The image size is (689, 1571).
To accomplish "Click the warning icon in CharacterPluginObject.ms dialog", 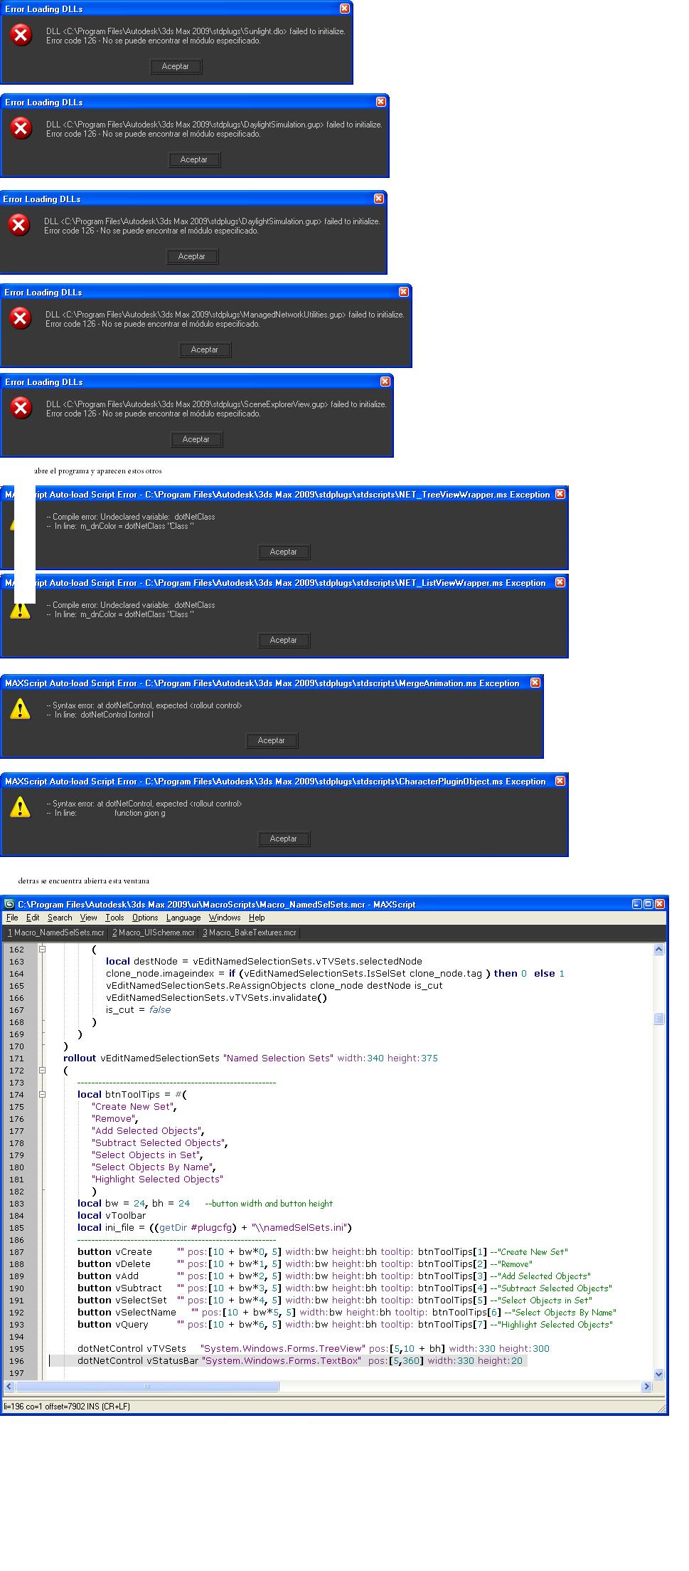I will point(20,807).
